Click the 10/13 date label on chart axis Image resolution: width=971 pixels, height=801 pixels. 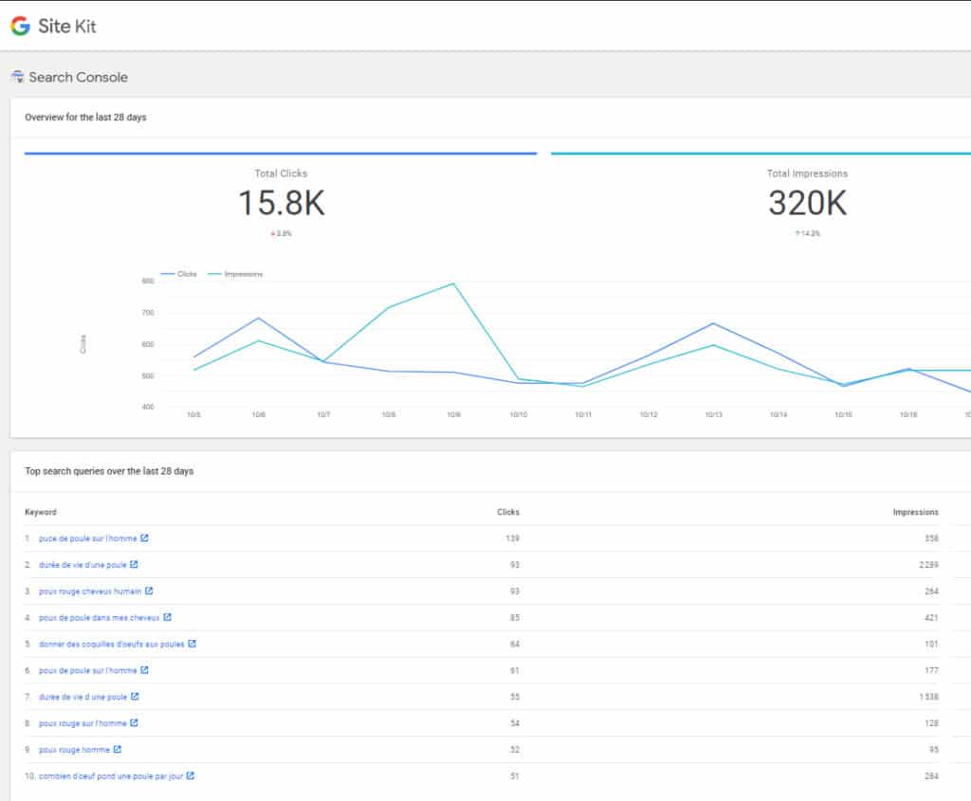713,415
